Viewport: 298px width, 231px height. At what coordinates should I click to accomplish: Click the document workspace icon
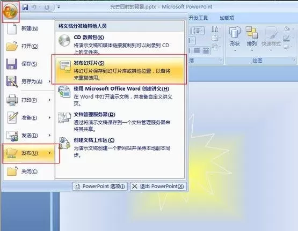64,143
